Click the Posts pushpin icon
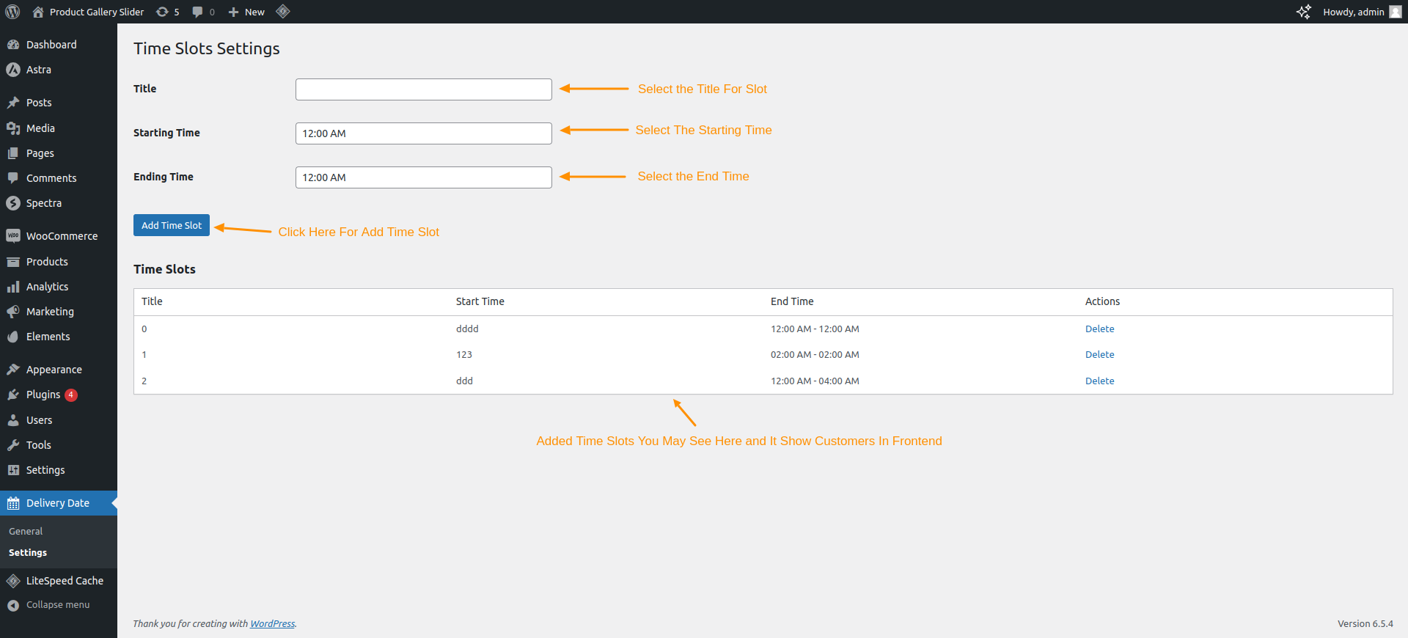Screen dimensions: 1408x638 tap(13, 103)
